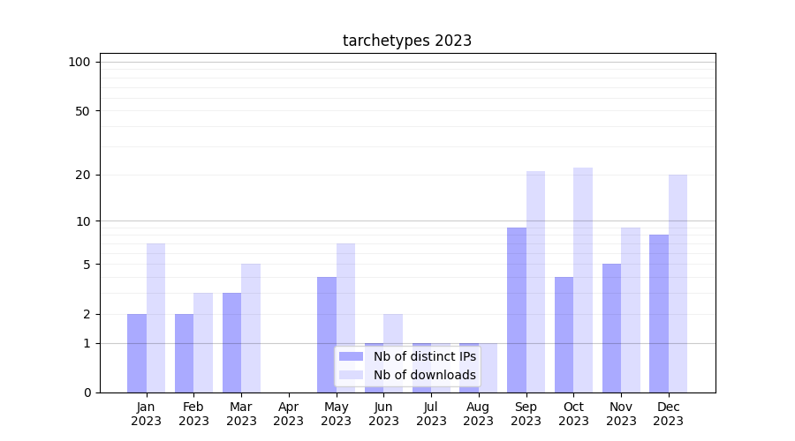Viewport: 795px width, 441px height.
Task: Select the Jan 2023 downloads bar
Action: tap(155, 318)
